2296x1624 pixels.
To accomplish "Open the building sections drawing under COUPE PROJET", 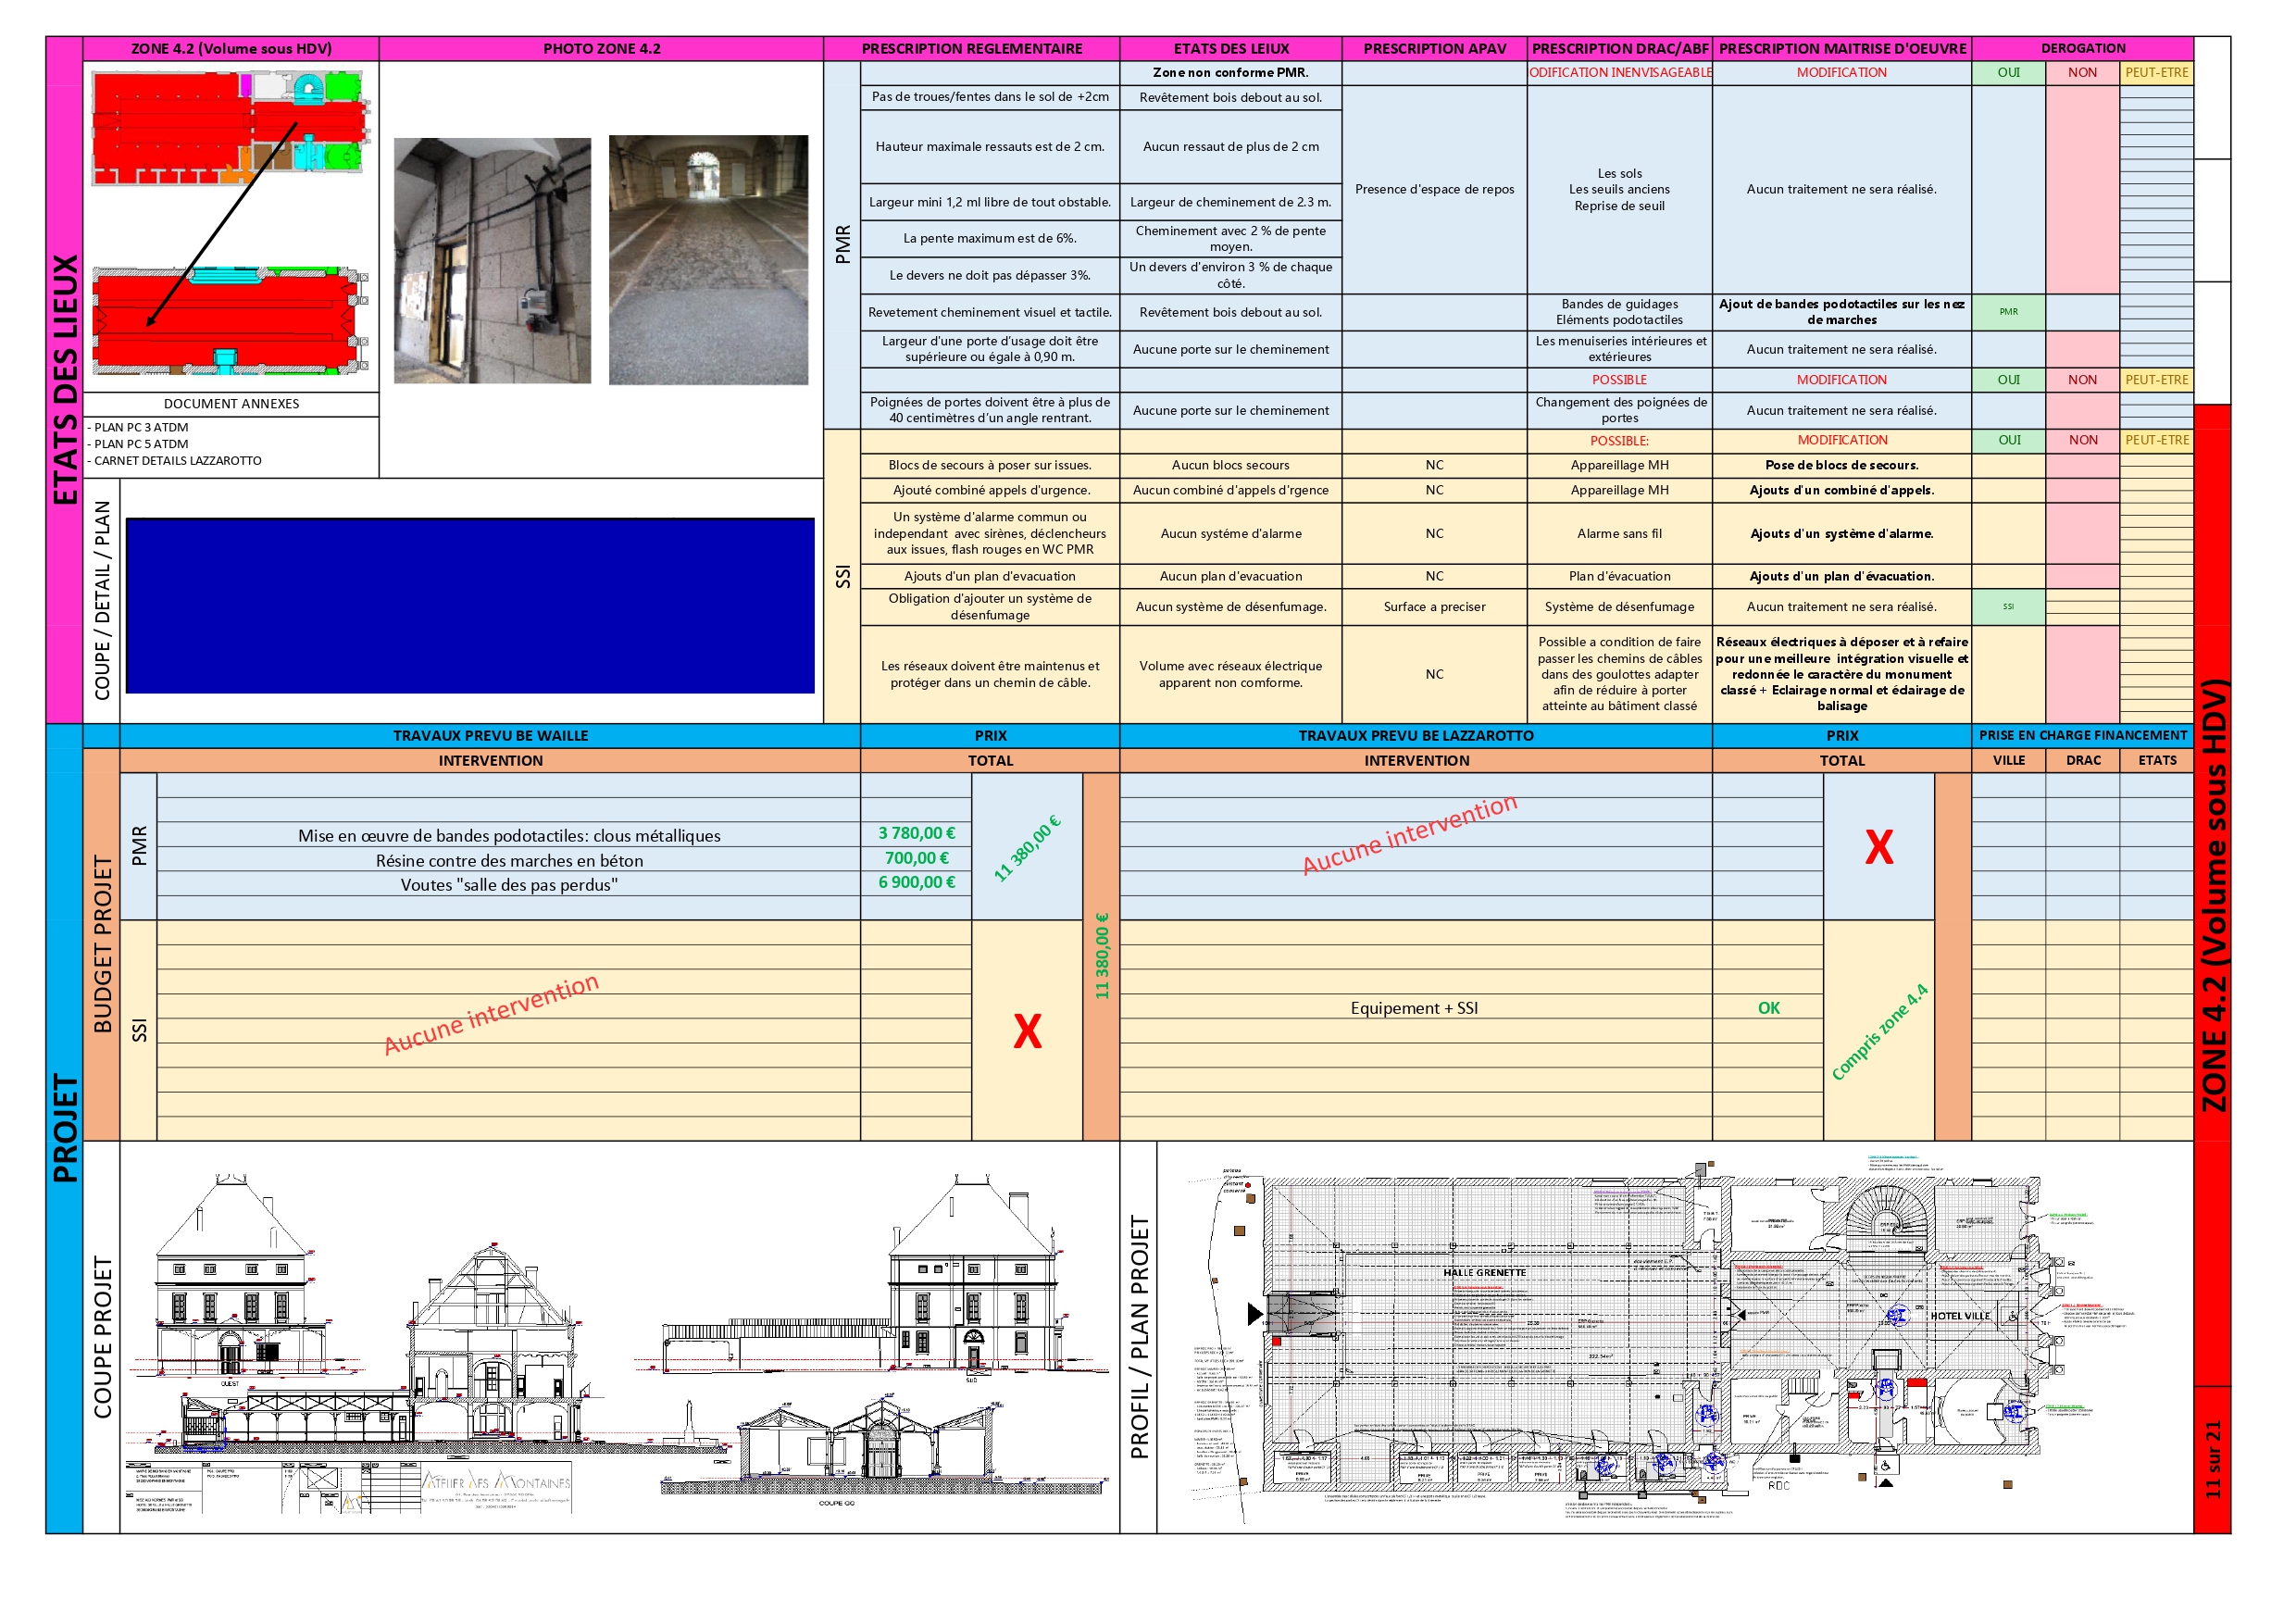I will (x=618, y=1342).
